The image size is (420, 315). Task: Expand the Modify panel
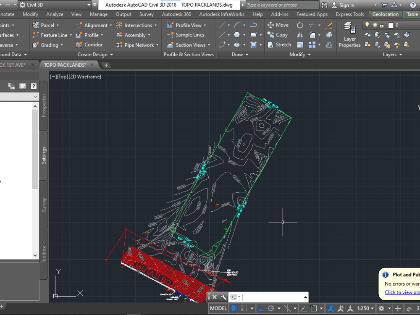300,55
